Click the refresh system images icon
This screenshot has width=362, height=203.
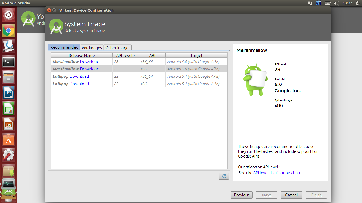(x=224, y=176)
